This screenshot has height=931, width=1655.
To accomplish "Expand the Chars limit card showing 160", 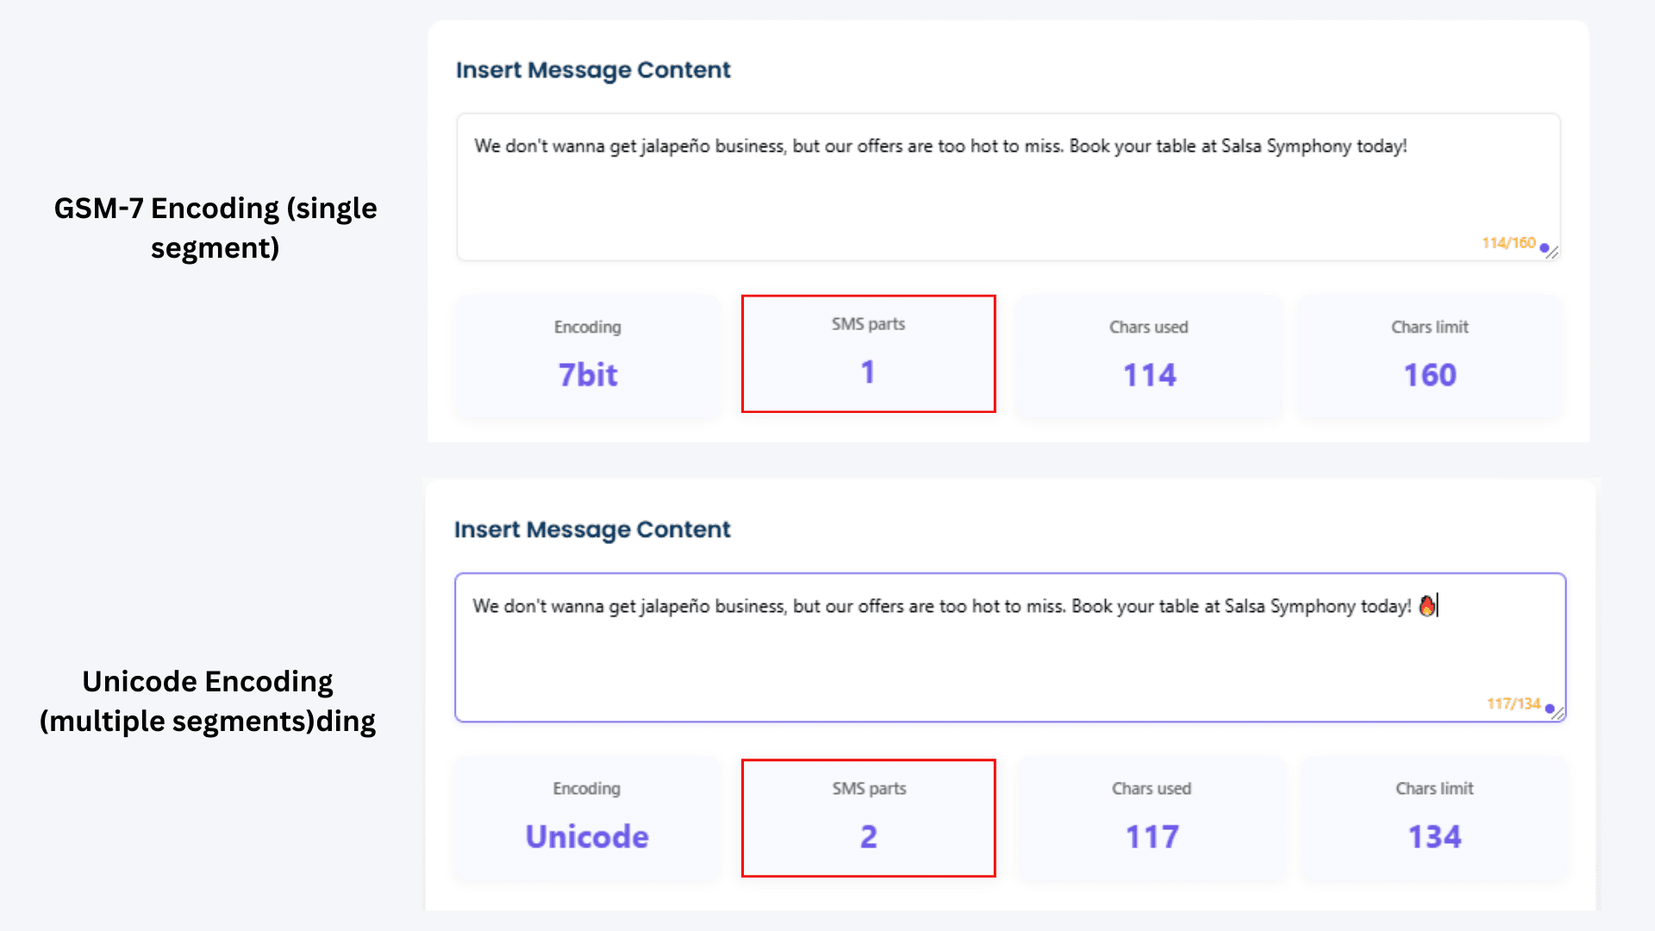I will [x=1428, y=357].
